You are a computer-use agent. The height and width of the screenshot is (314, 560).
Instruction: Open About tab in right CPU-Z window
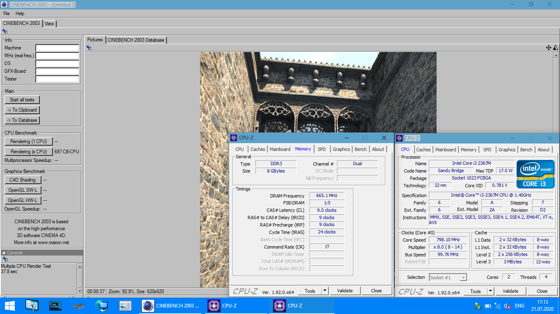544,150
